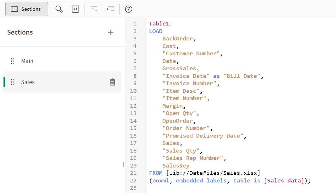Click the "Open Qty" field
The image size is (336, 193).
pos(179,113)
